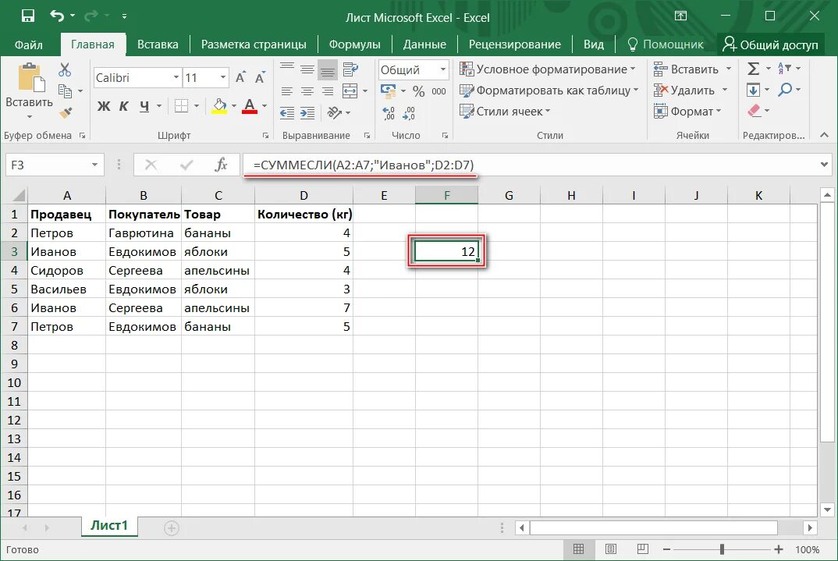Save the workbook with the floppy icon
Screen dimensions: 838x561
click(28, 16)
